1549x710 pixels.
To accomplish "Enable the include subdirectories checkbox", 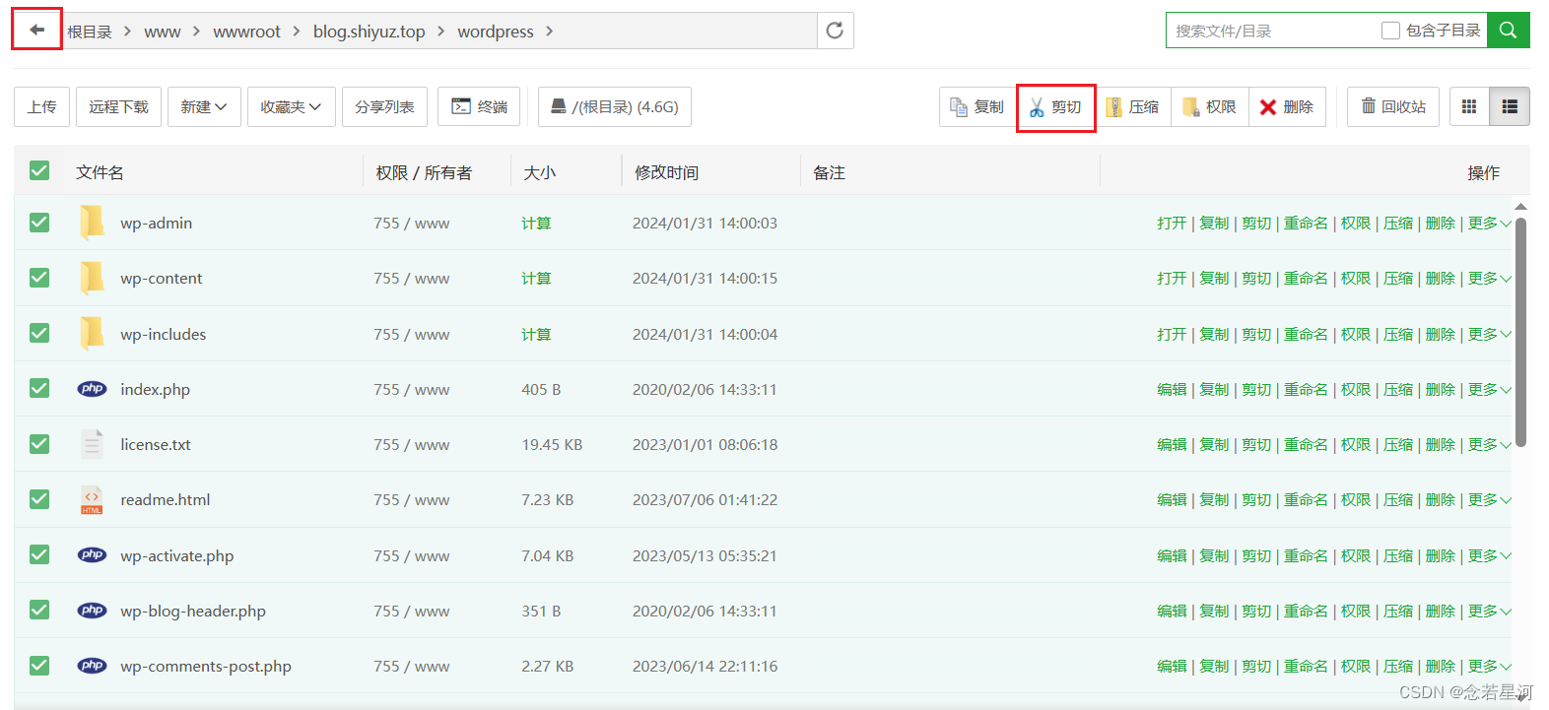I will [1390, 31].
